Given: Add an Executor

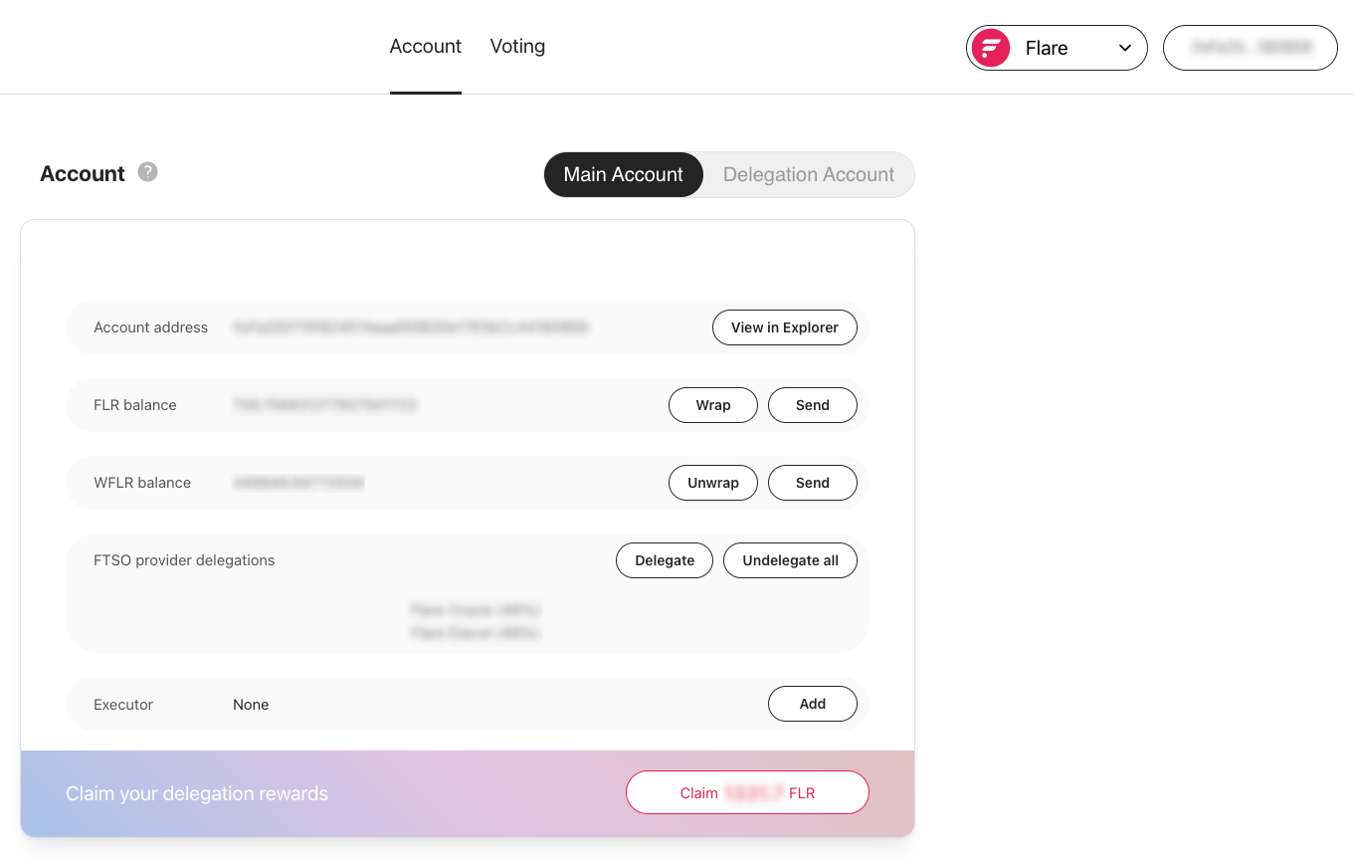Looking at the screenshot, I should coord(812,704).
